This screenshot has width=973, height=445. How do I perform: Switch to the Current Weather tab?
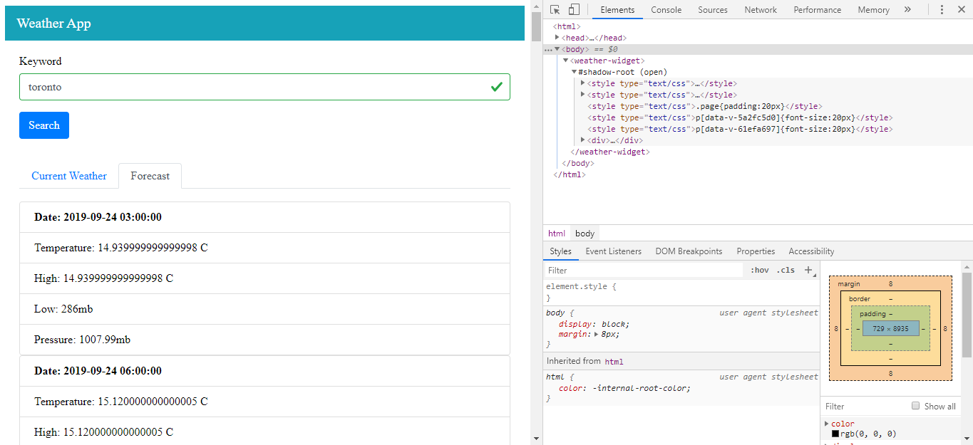tap(69, 176)
